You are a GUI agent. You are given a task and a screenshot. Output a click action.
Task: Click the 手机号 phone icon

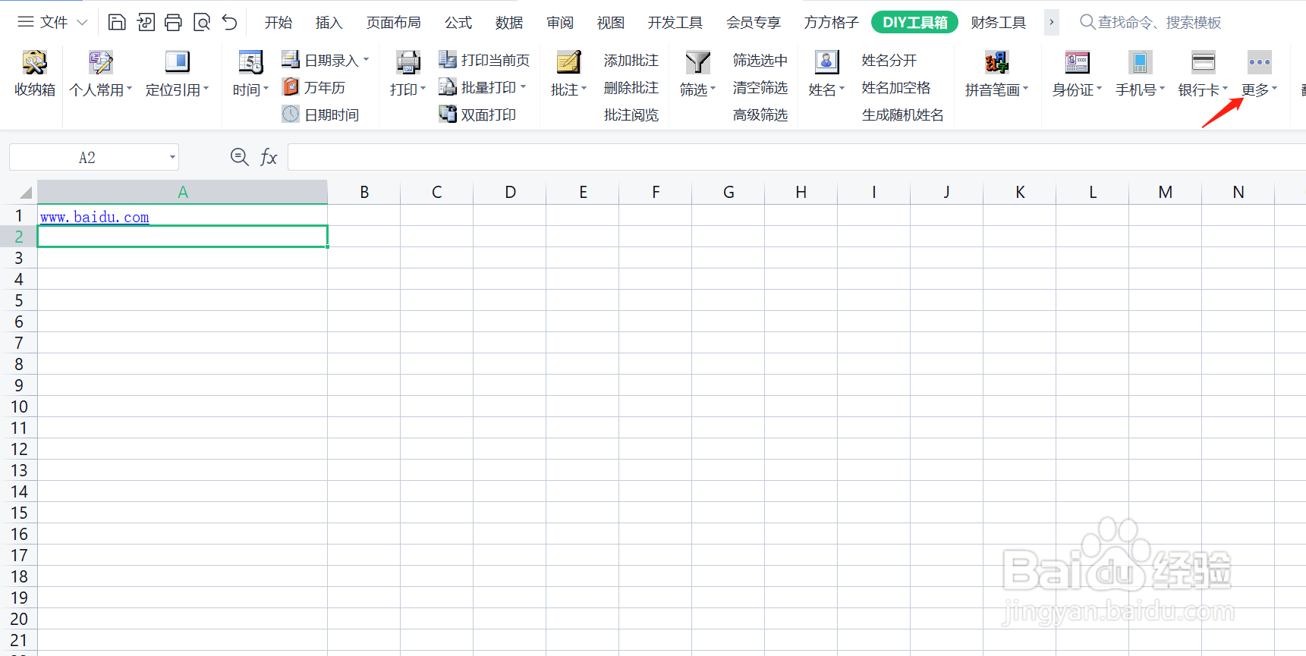click(1140, 62)
